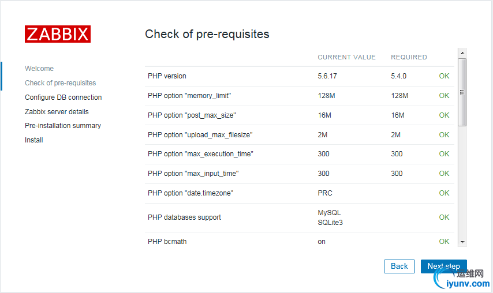Screen dimensions: 493x293
Task: Select the Install step in sidebar
Action: click(x=34, y=140)
